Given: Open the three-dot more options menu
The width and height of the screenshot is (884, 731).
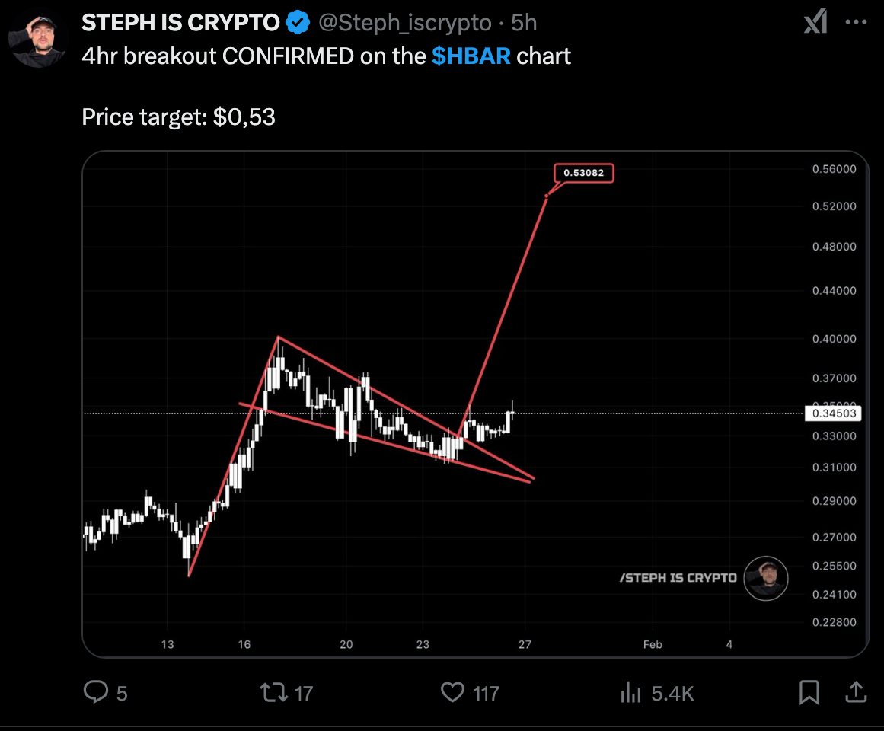Looking at the screenshot, I should 856,22.
